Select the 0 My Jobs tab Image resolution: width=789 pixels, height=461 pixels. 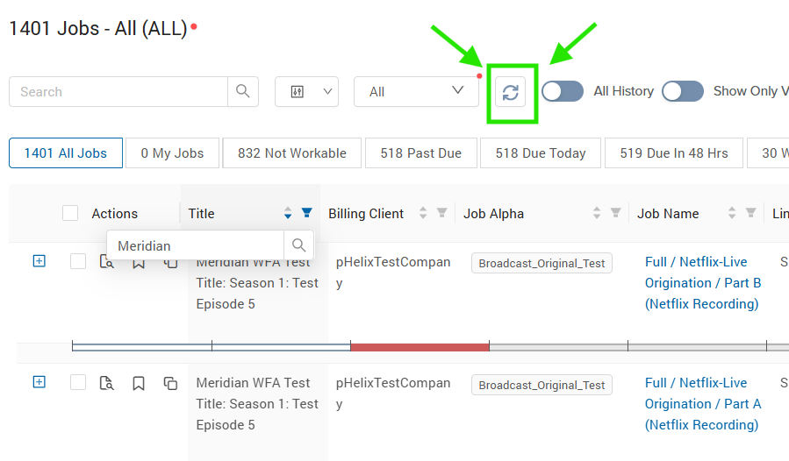pos(172,152)
